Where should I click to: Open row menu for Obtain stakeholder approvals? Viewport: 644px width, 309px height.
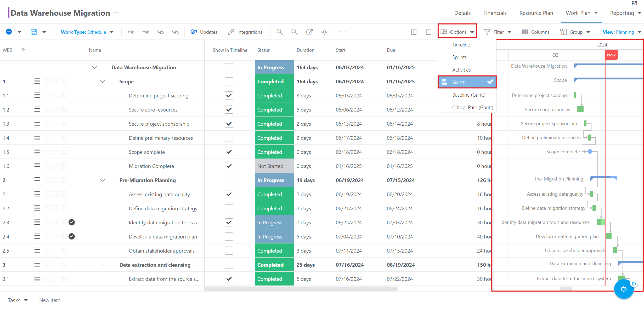(37, 250)
